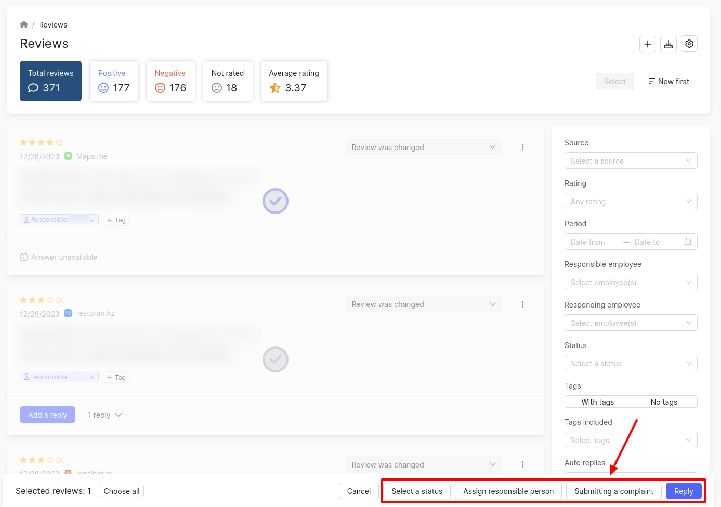Open three-dot menu on Maps.me review
This screenshot has width=721, height=507.
522,148
